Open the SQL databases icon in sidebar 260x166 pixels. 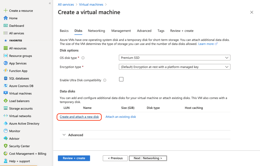5,78
